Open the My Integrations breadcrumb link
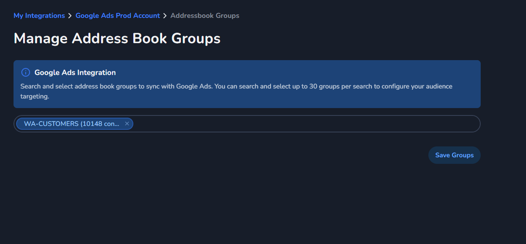The height and width of the screenshot is (244, 526). coord(39,16)
